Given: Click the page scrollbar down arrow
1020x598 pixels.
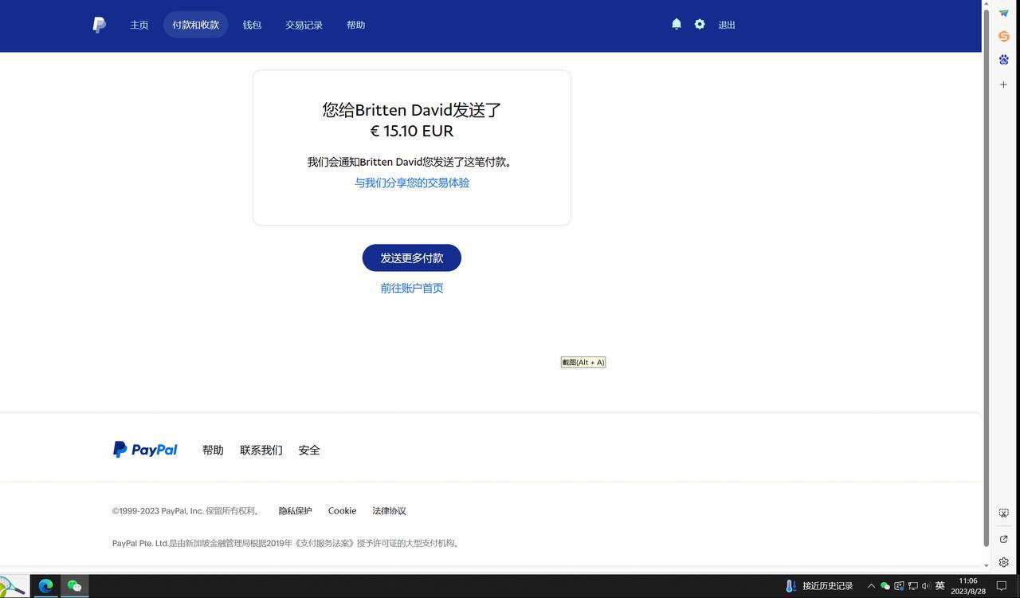Looking at the screenshot, I should (987, 565).
